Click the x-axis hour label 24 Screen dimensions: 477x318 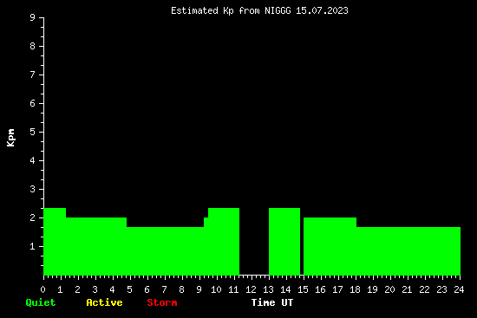459,289
